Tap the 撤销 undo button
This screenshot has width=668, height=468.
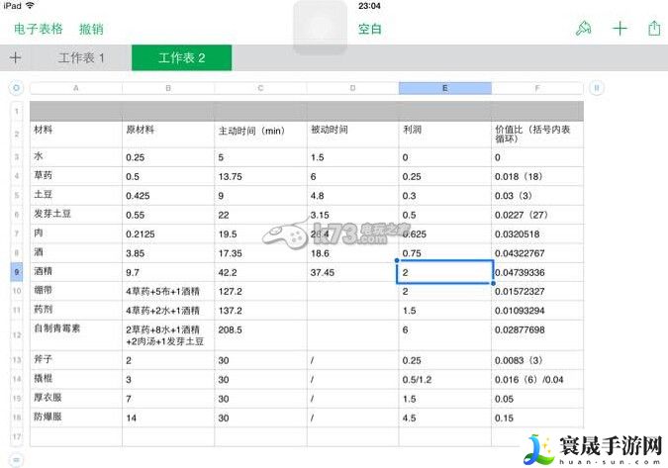[91, 29]
